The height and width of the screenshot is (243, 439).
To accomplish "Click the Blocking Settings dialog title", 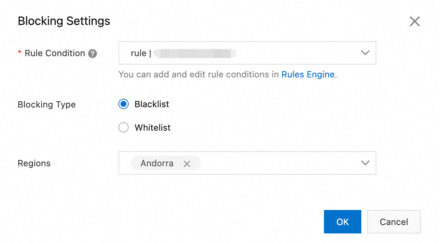I will (x=64, y=21).
